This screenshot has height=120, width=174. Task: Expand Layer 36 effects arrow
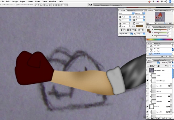pos(171,86)
